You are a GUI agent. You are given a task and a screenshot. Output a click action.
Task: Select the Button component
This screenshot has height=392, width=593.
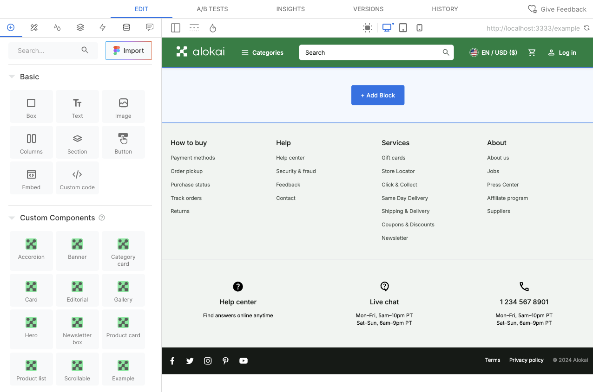tap(123, 142)
